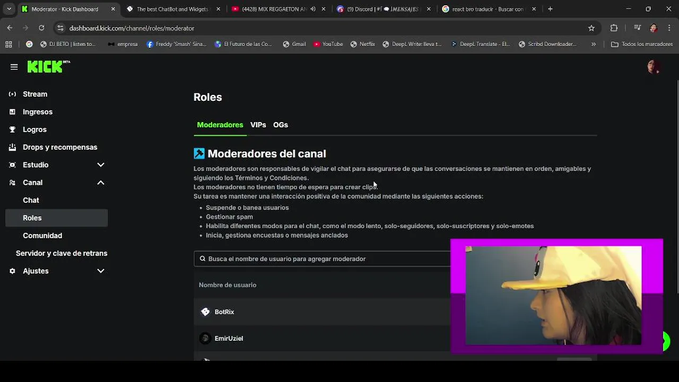Click the media control icon in Chrome toolbar
The image size is (679, 382).
(637, 28)
